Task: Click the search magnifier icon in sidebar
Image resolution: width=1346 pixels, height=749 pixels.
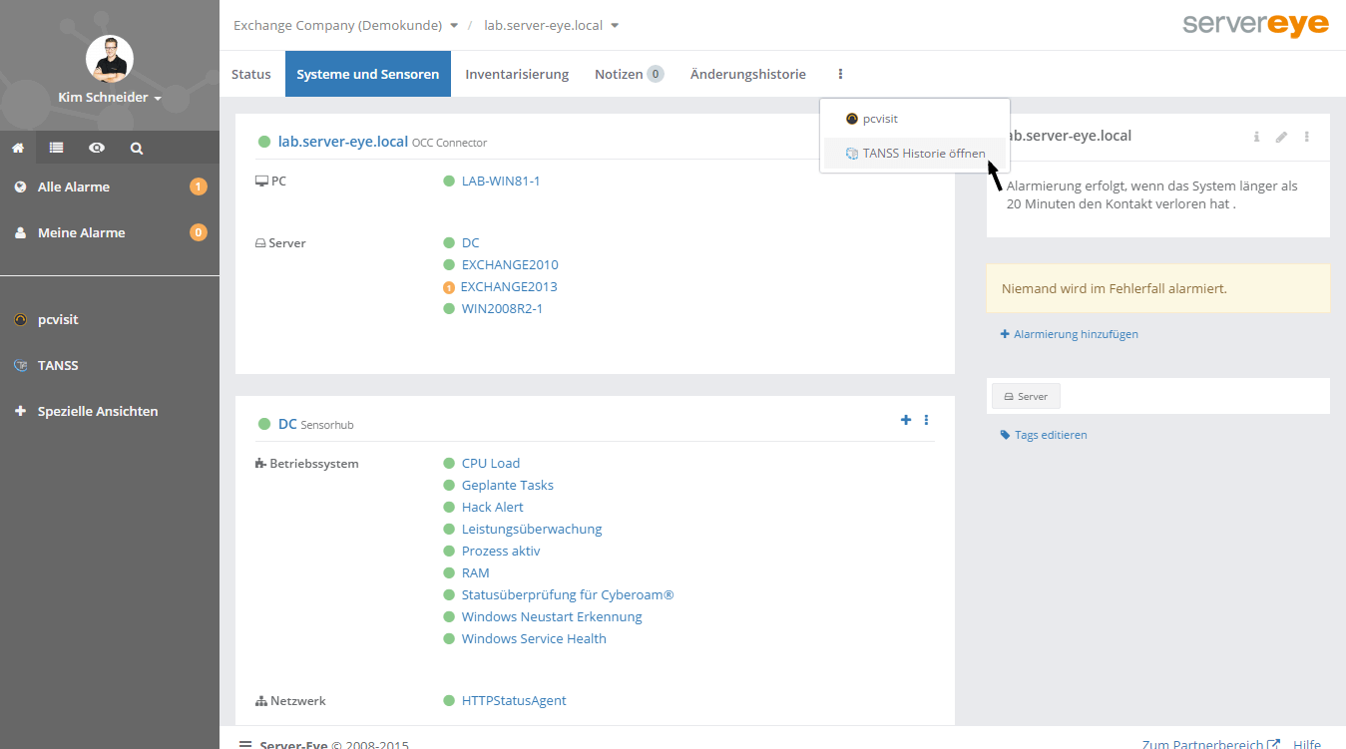Action: click(x=137, y=148)
